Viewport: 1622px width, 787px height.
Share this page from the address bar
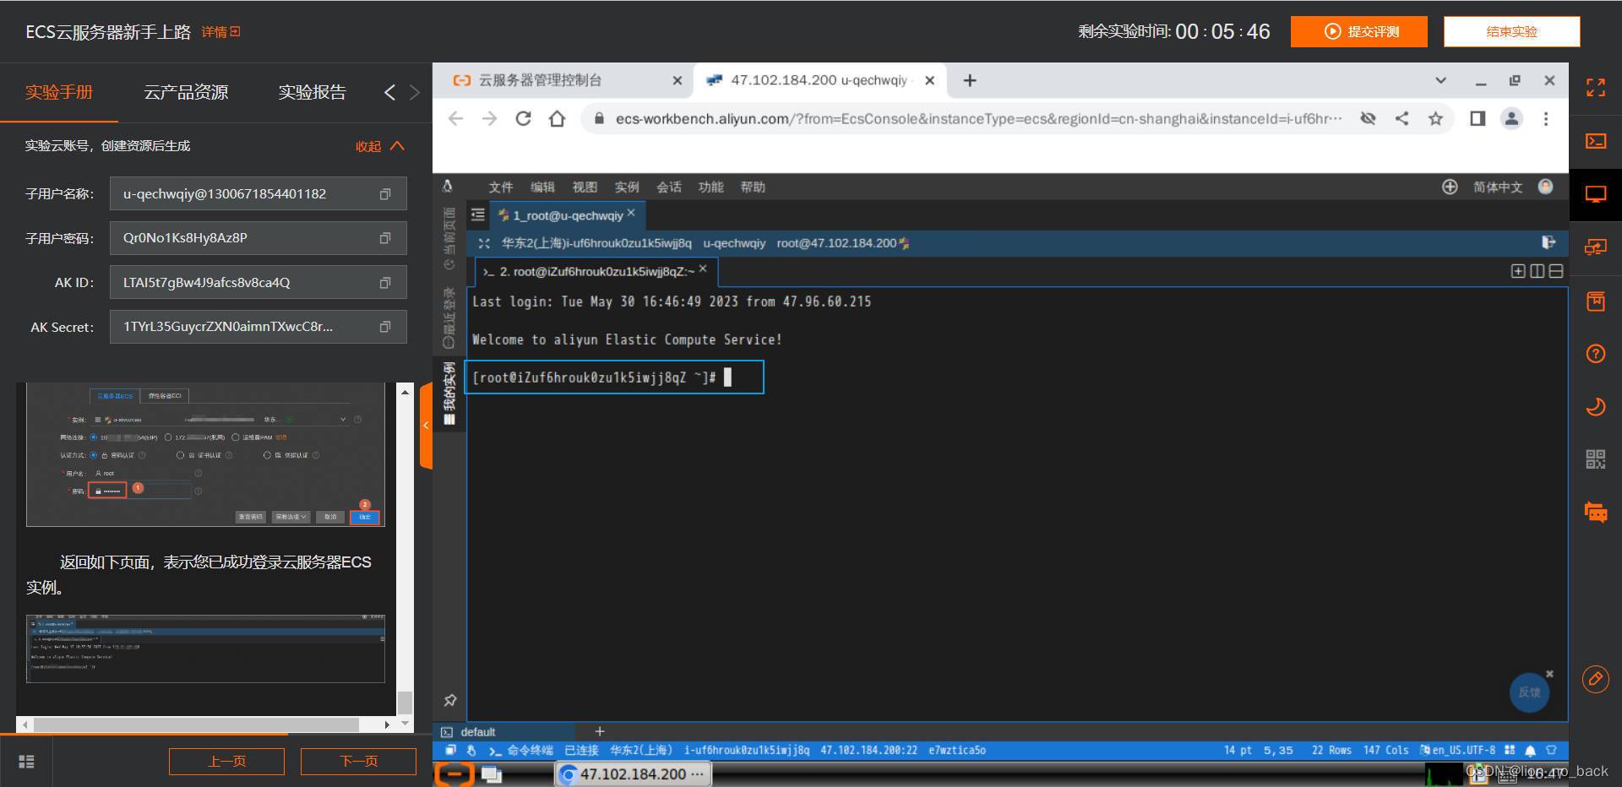[1402, 119]
